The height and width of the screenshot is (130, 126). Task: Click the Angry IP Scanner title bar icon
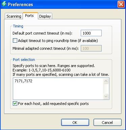point(4,4)
